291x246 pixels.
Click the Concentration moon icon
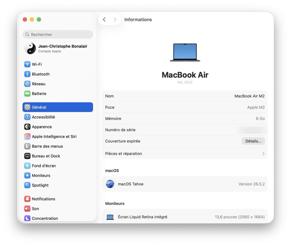27,218
